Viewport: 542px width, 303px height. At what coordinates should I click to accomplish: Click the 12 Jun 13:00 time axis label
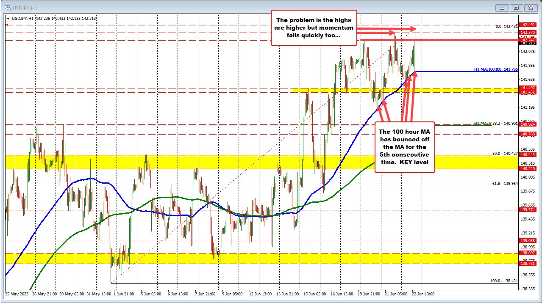(x=260, y=294)
